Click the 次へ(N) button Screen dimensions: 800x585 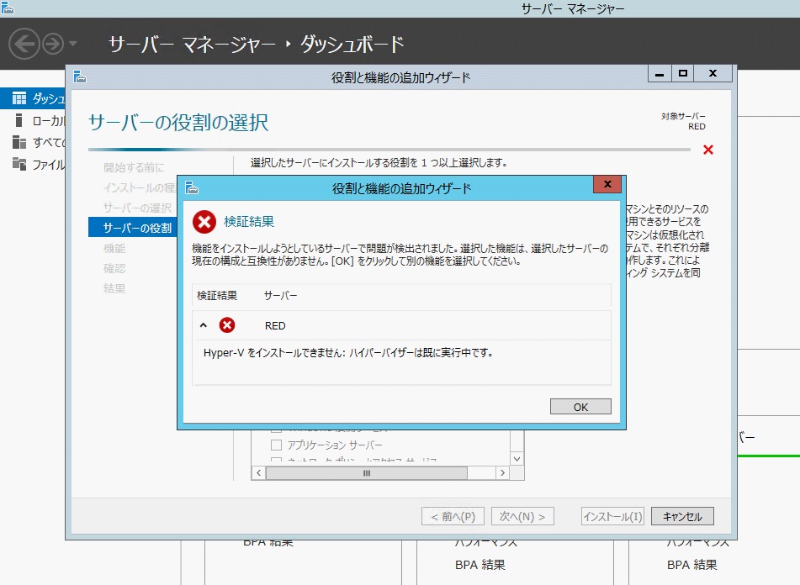(x=522, y=516)
